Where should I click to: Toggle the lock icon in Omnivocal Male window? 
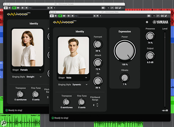(x=166, y=16)
